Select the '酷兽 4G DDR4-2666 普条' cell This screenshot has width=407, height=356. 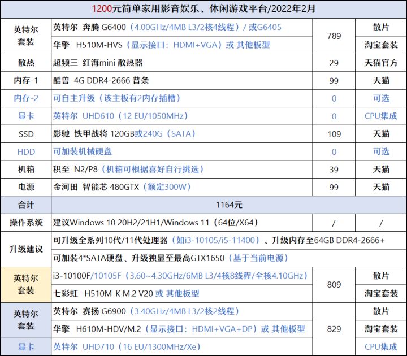pyautogui.click(x=181, y=81)
